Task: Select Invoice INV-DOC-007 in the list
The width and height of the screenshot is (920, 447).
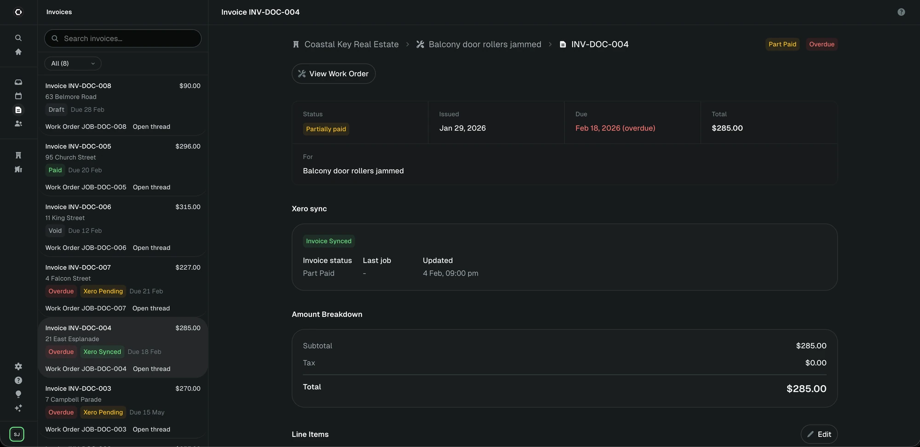Action: click(123, 288)
